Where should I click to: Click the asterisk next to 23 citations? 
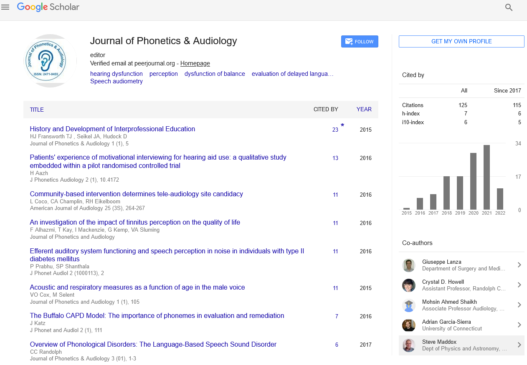tap(342, 125)
